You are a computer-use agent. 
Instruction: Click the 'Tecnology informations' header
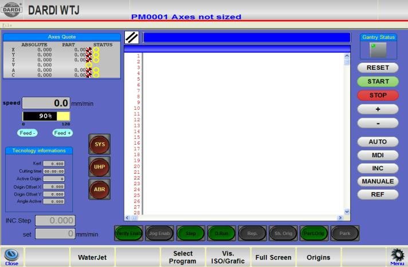39,150
